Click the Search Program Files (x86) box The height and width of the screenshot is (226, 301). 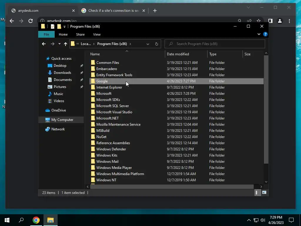pos(215,44)
